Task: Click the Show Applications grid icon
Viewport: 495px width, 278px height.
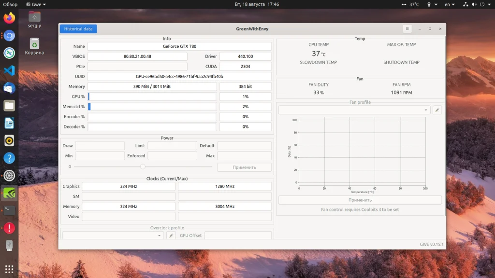Action: (9, 268)
